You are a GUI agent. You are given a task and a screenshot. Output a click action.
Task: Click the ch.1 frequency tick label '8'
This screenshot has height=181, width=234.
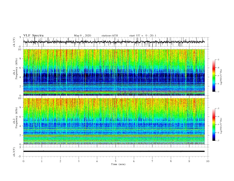(x=21, y=59)
